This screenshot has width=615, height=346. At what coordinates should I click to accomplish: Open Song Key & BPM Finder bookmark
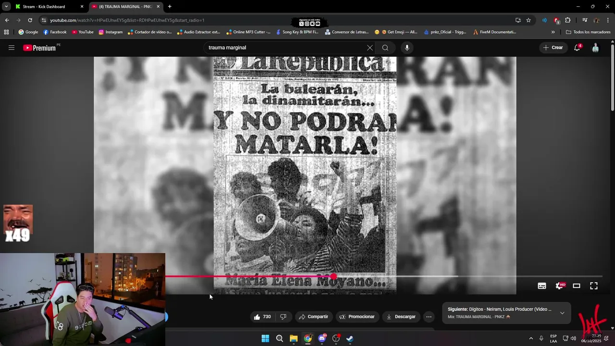click(x=297, y=32)
